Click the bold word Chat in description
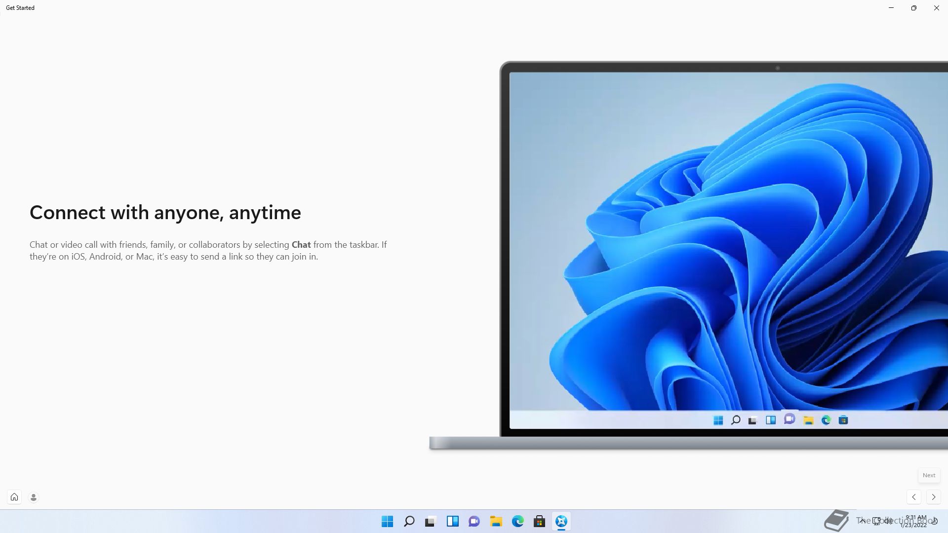The height and width of the screenshot is (533, 948). click(301, 245)
